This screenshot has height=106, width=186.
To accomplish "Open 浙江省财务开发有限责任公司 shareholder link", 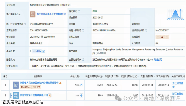I will click(34, 95).
